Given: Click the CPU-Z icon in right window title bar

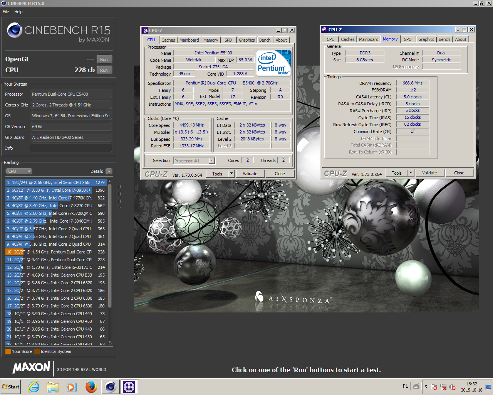Looking at the screenshot, I should click(325, 30).
